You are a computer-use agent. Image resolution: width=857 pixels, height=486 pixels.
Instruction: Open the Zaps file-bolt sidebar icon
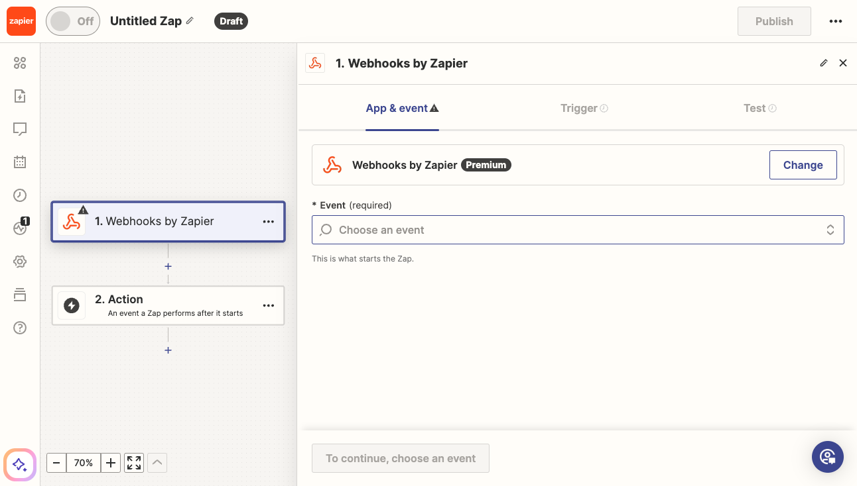coord(20,96)
